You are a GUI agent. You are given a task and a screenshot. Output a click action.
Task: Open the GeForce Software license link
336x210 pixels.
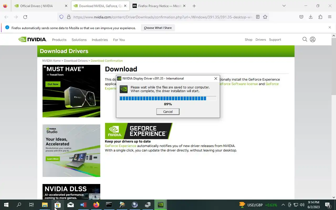click(238, 84)
